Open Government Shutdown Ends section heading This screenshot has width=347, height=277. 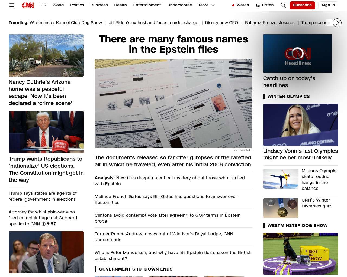pos(136,269)
